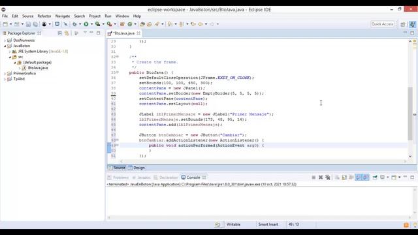Minimize the Package Explorer view
Image resolution: width=418 pixels, height=235 pixels.
pyautogui.click(x=91, y=33)
